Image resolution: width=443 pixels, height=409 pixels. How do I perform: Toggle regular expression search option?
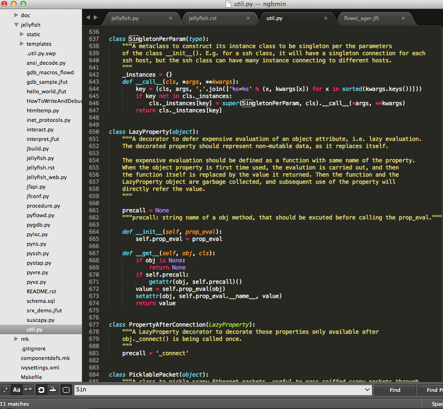point(6,390)
